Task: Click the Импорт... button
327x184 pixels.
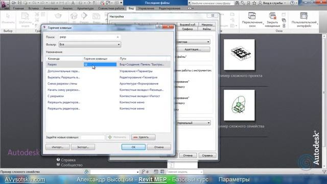Action: tap(58, 147)
